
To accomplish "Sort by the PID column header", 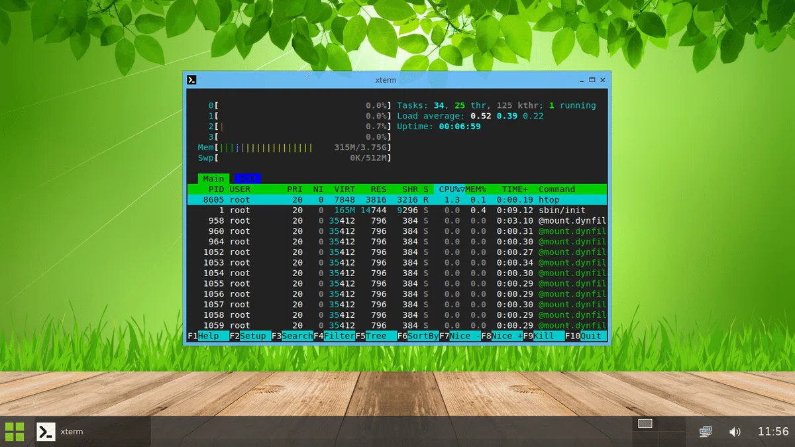I will tap(216, 189).
